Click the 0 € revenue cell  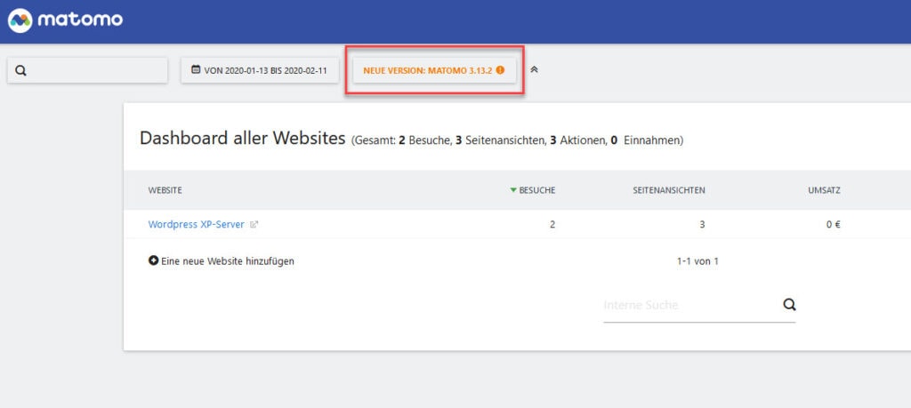click(x=833, y=225)
